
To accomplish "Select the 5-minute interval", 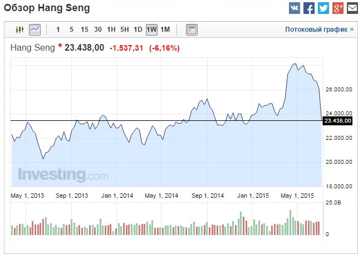I will click(x=71, y=29).
